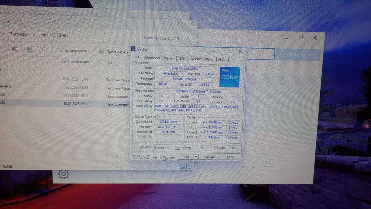The width and height of the screenshot is (371, 209).
Task: Click the Level 2 value 6 x 1.25 MBytes
Action: tap(212, 132)
